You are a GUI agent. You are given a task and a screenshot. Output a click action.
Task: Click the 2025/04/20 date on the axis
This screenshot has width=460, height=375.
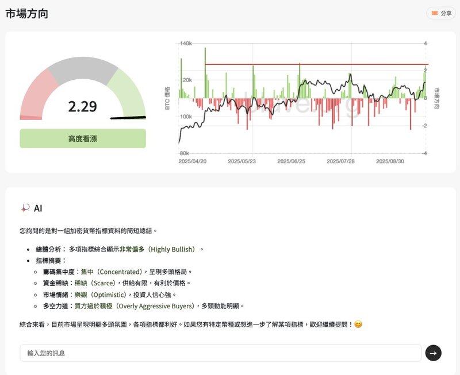(x=193, y=162)
